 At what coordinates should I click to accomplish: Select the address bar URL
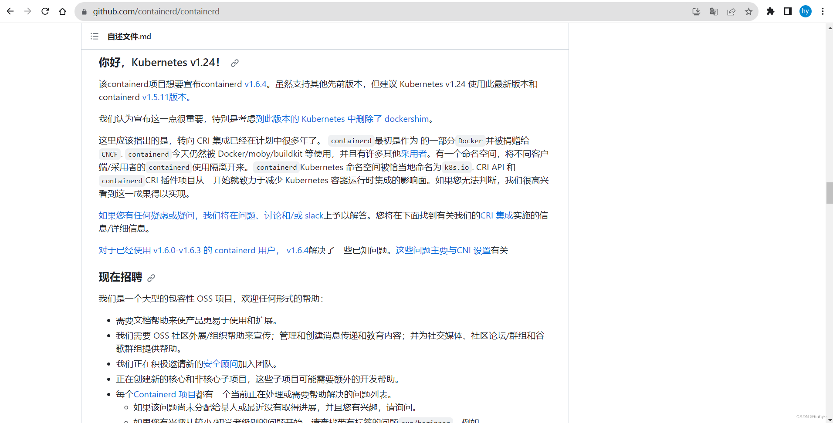pos(156,12)
